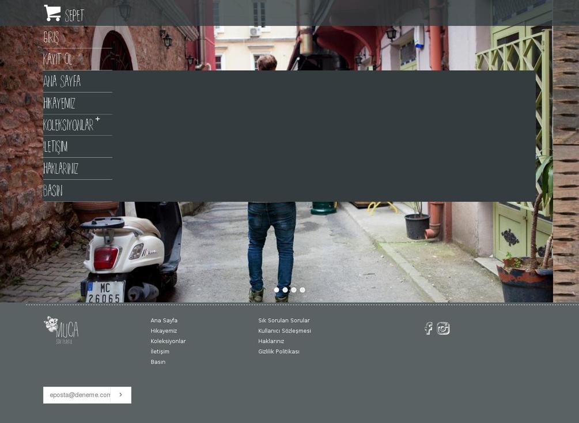Image resolution: width=579 pixels, height=423 pixels.
Task: Open Gizlilik Politikası link
Action: tap(279, 352)
